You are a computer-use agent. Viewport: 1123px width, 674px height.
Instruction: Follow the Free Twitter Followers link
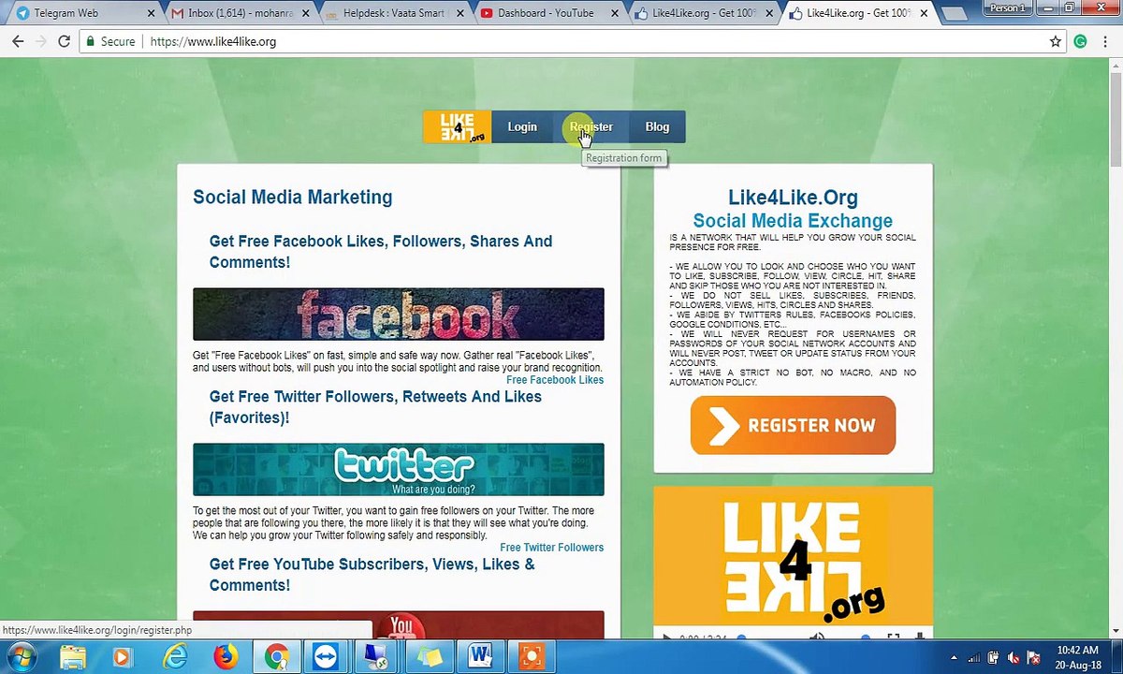pyautogui.click(x=552, y=548)
